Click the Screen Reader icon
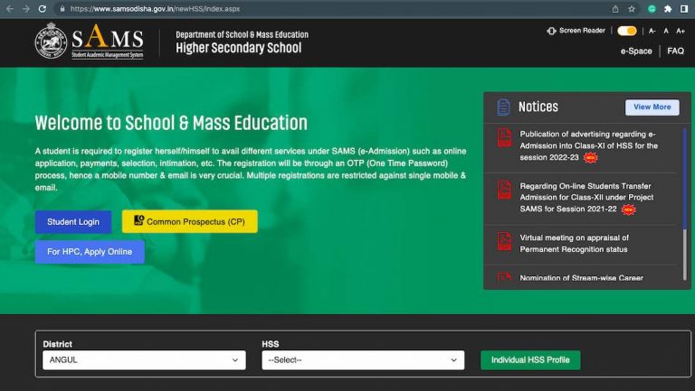 [x=551, y=31]
